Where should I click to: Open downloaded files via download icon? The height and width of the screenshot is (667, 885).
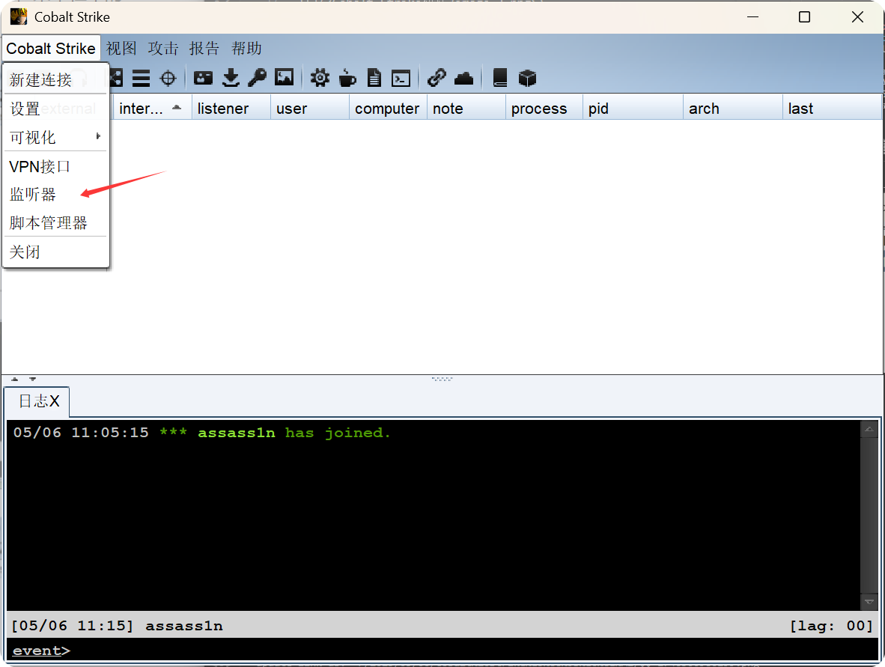[231, 78]
